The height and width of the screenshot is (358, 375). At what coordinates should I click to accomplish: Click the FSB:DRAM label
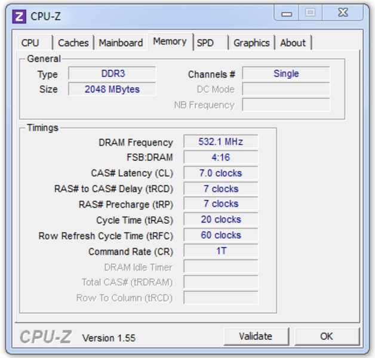click(150, 158)
